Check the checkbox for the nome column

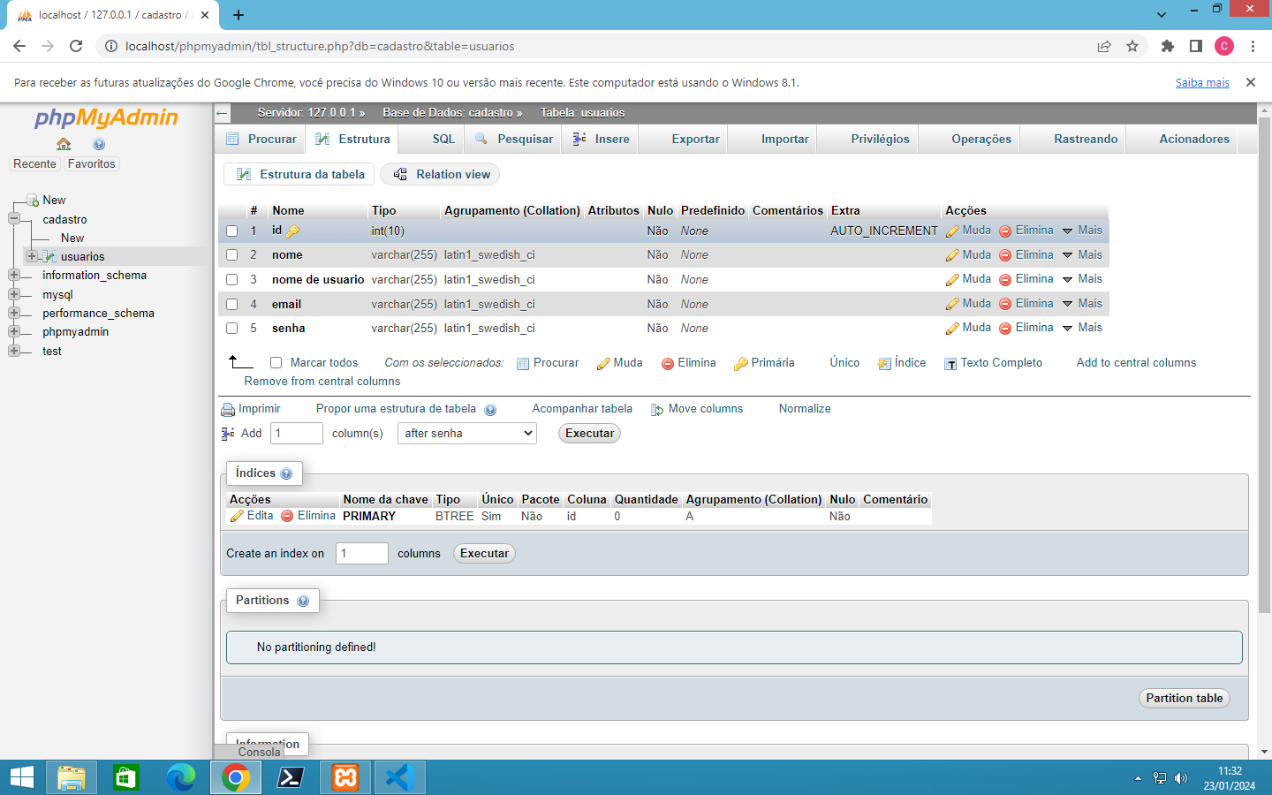231,255
